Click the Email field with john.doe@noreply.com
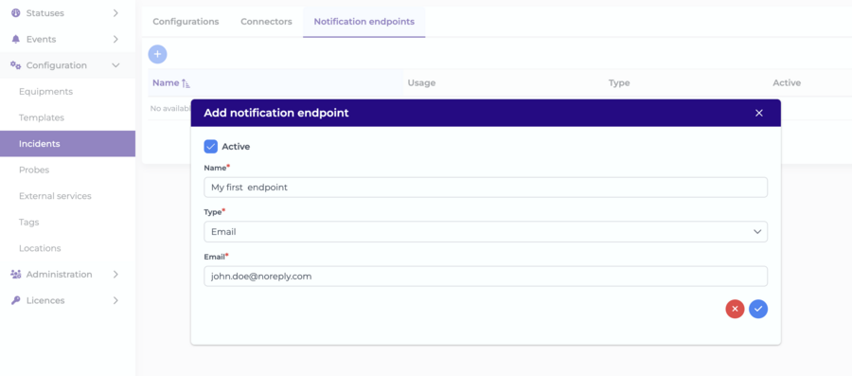This screenshot has width=852, height=376. [486, 276]
